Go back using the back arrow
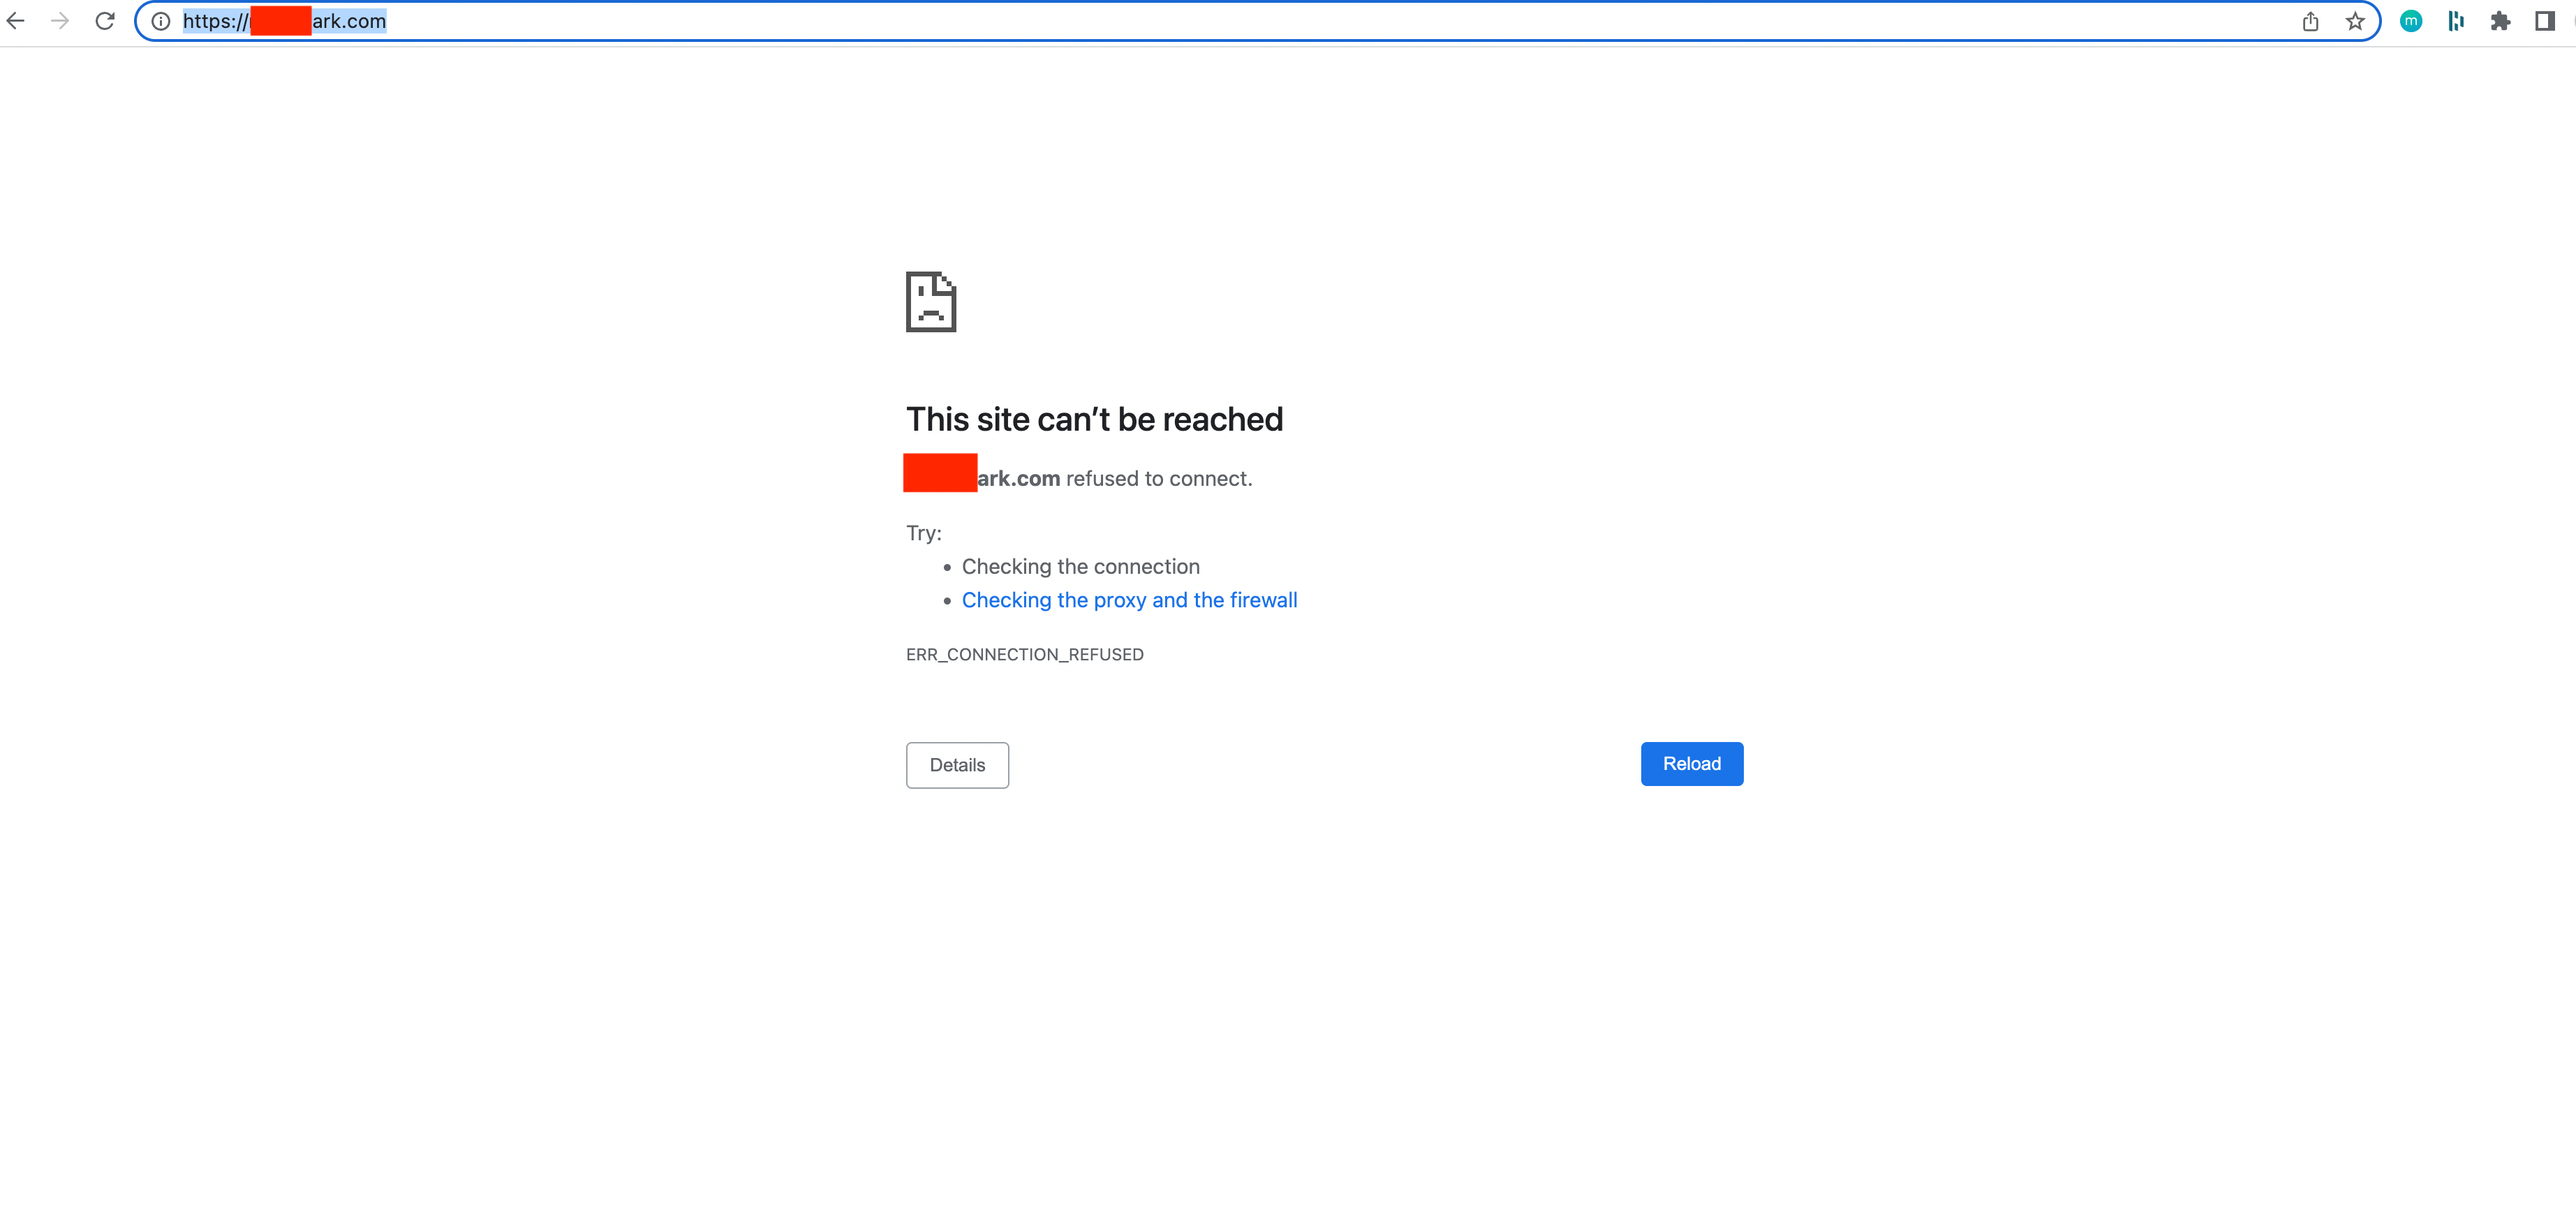This screenshot has width=2576, height=1223. 15,21
